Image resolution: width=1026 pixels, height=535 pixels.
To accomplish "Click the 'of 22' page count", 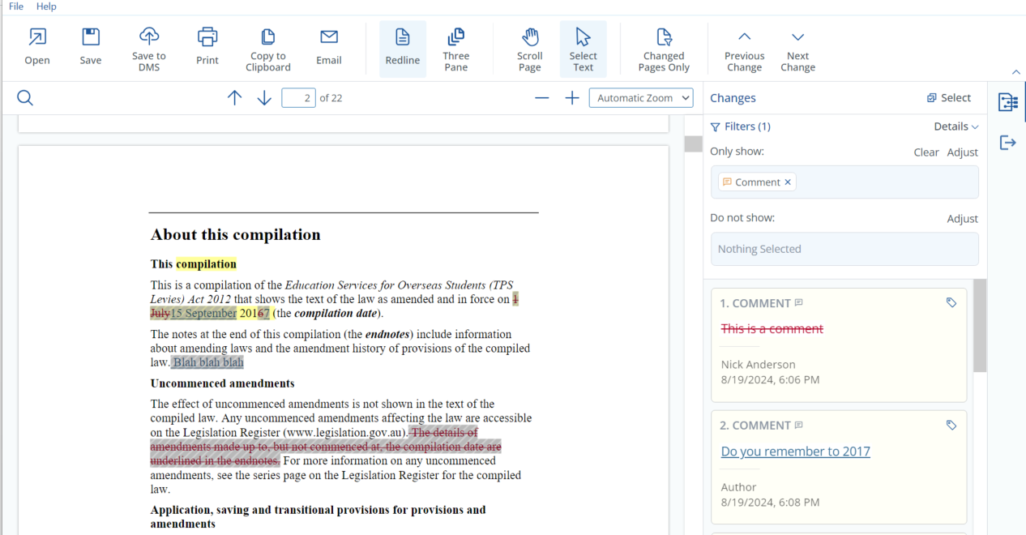I will click(x=331, y=98).
